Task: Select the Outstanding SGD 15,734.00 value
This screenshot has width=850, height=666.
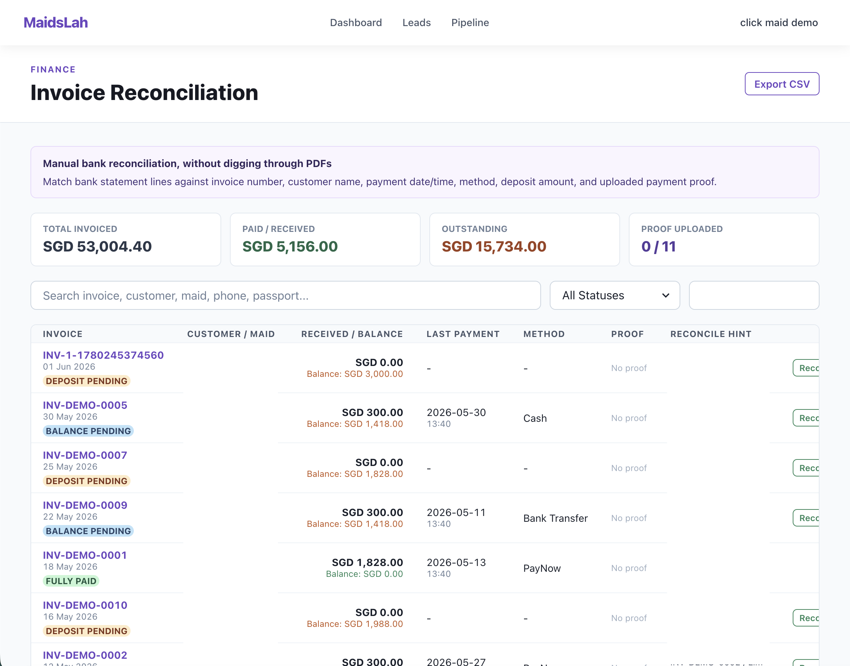Action: [494, 246]
